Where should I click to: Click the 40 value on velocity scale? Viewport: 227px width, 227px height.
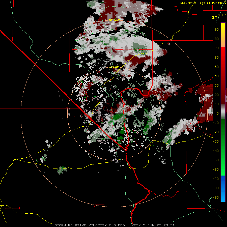pyautogui.click(x=217, y=76)
